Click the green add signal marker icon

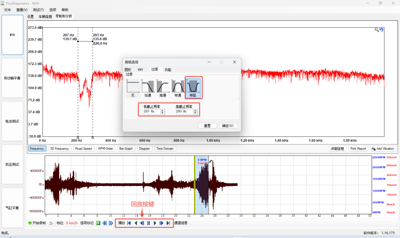click(98, 223)
